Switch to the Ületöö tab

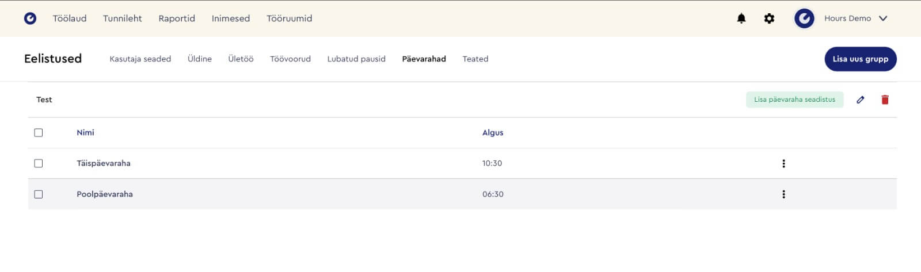click(241, 59)
